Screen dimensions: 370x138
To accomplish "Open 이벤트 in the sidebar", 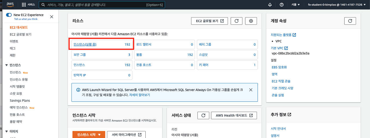I will pos(14,41).
